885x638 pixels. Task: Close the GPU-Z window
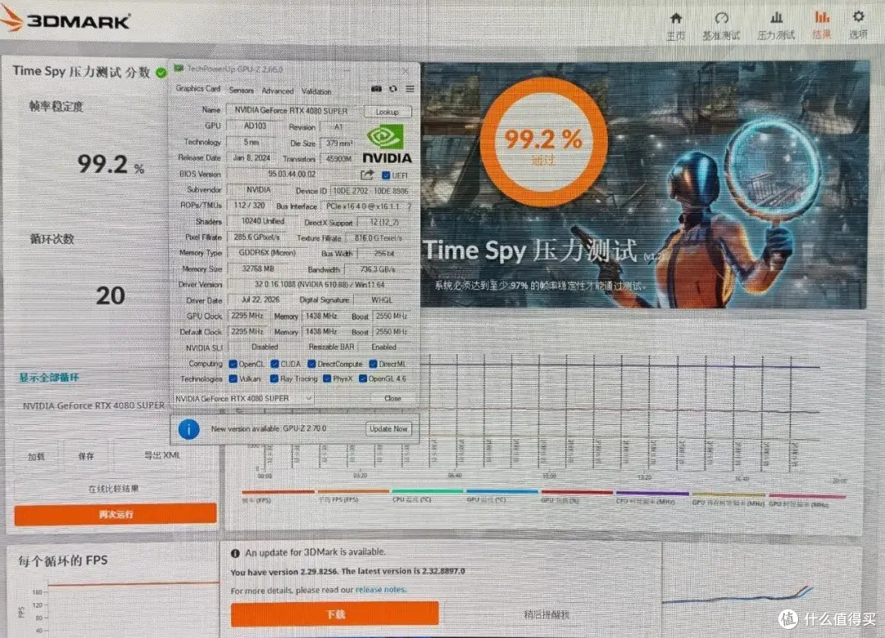tap(406, 71)
